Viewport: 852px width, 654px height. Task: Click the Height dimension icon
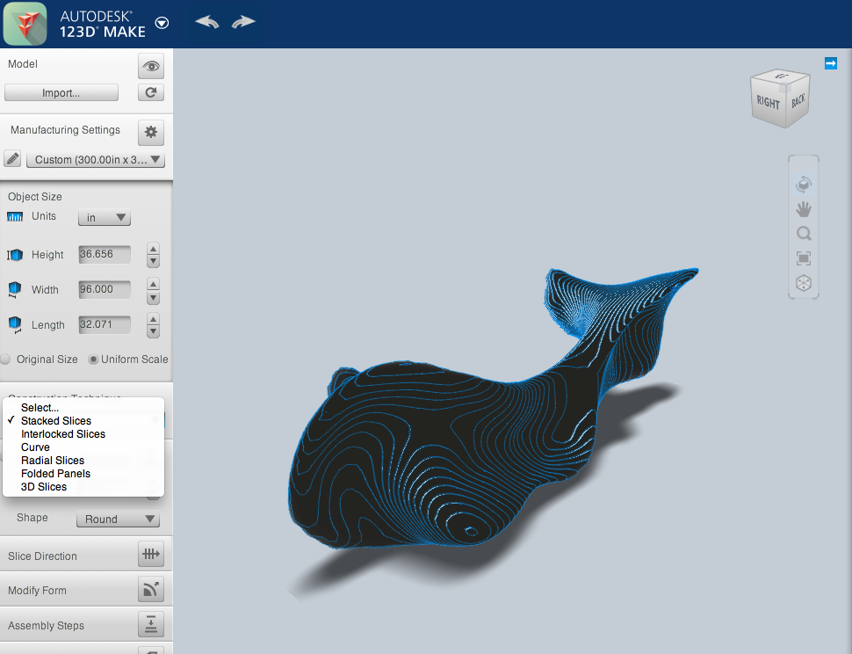[15, 254]
